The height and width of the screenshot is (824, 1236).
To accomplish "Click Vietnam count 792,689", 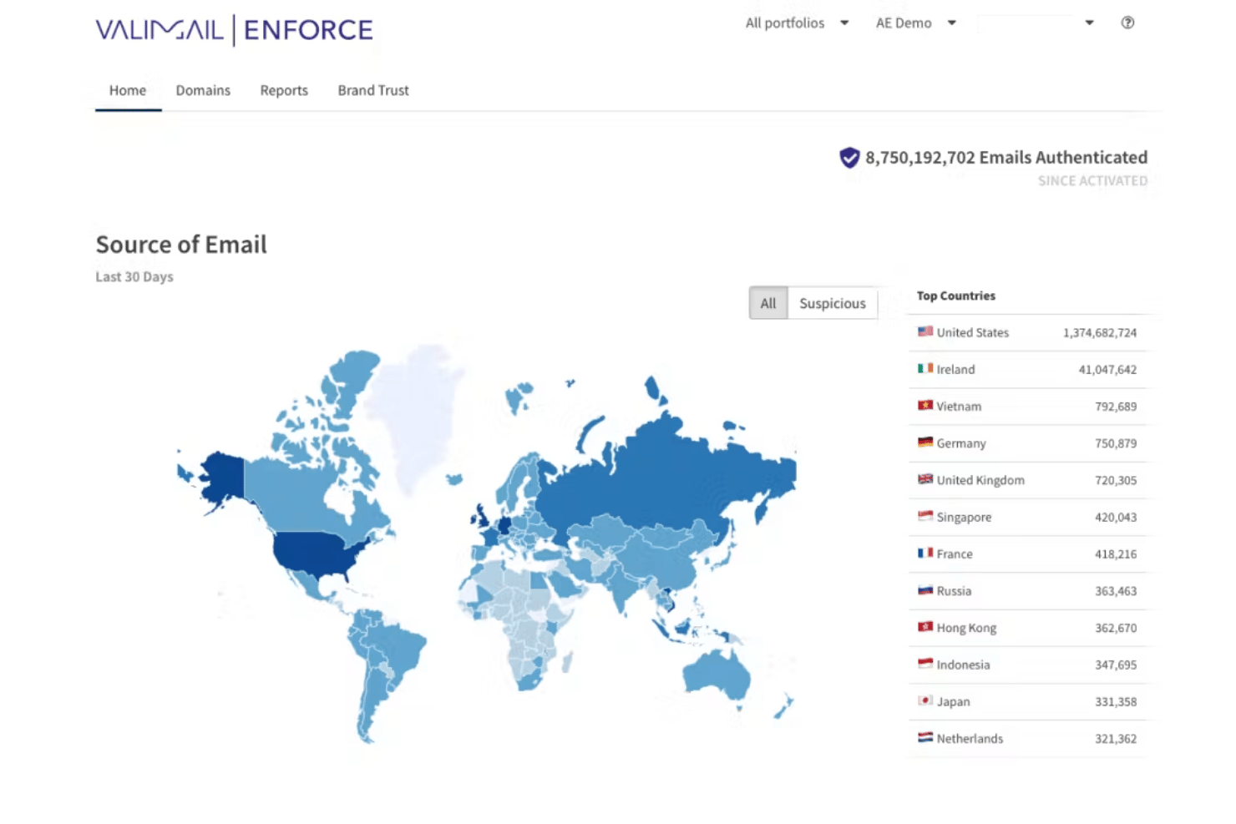I will tap(1116, 407).
